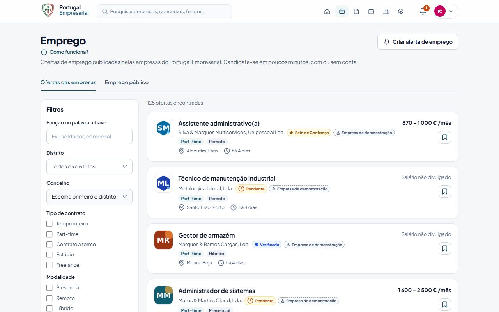Click the ML company logo
The image size is (499, 312).
pyautogui.click(x=163, y=183)
